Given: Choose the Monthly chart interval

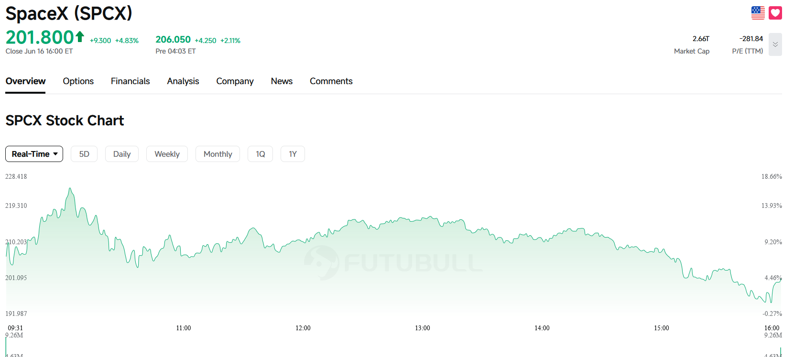Looking at the screenshot, I should click(x=218, y=154).
